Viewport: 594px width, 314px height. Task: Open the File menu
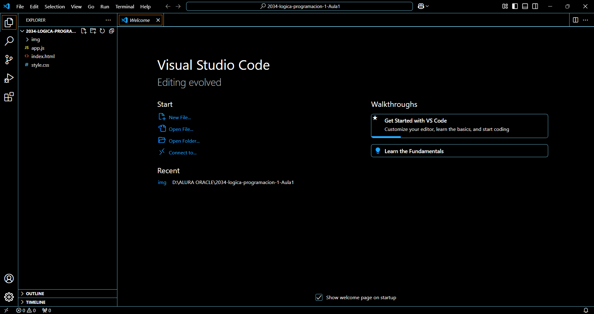(x=20, y=6)
